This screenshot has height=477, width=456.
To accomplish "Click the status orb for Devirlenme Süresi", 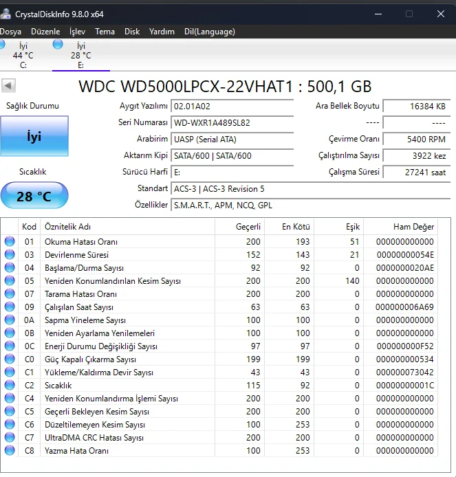I will 10,255.
